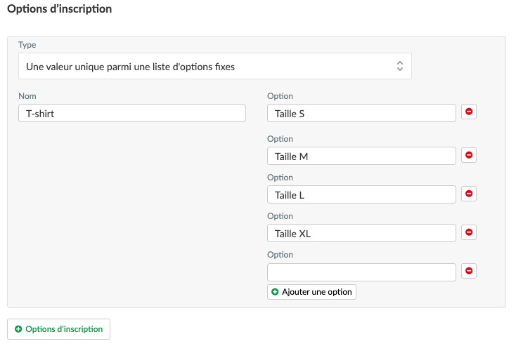
Task: Focus the empty Option text field
Action: (x=361, y=272)
